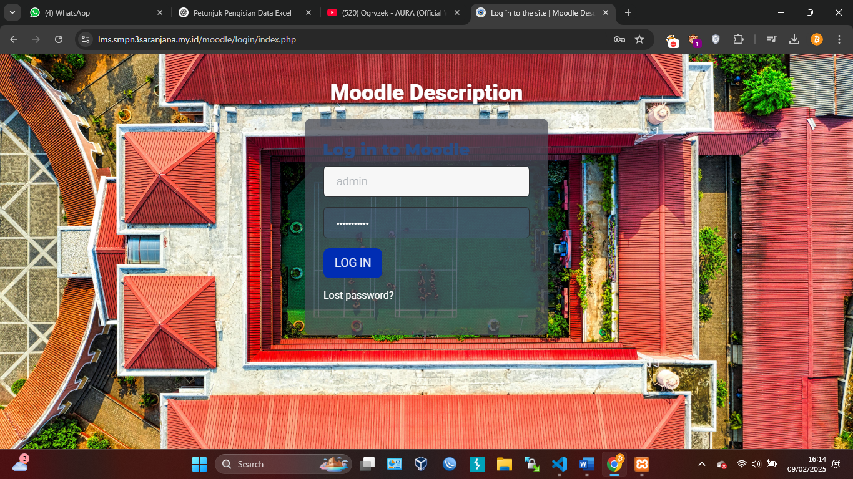The height and width of the screenshot is (479, 853).
Task: Open the Bitcoin profile avatar
Action: [817, 39]
